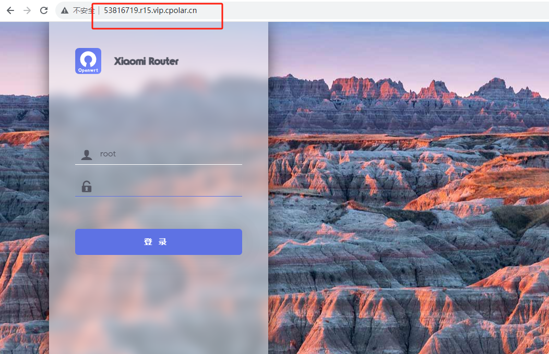Click the blurred panel area below the 登录 button
Image resolution: width=549 pixels, height=354 pixels.
159,304
